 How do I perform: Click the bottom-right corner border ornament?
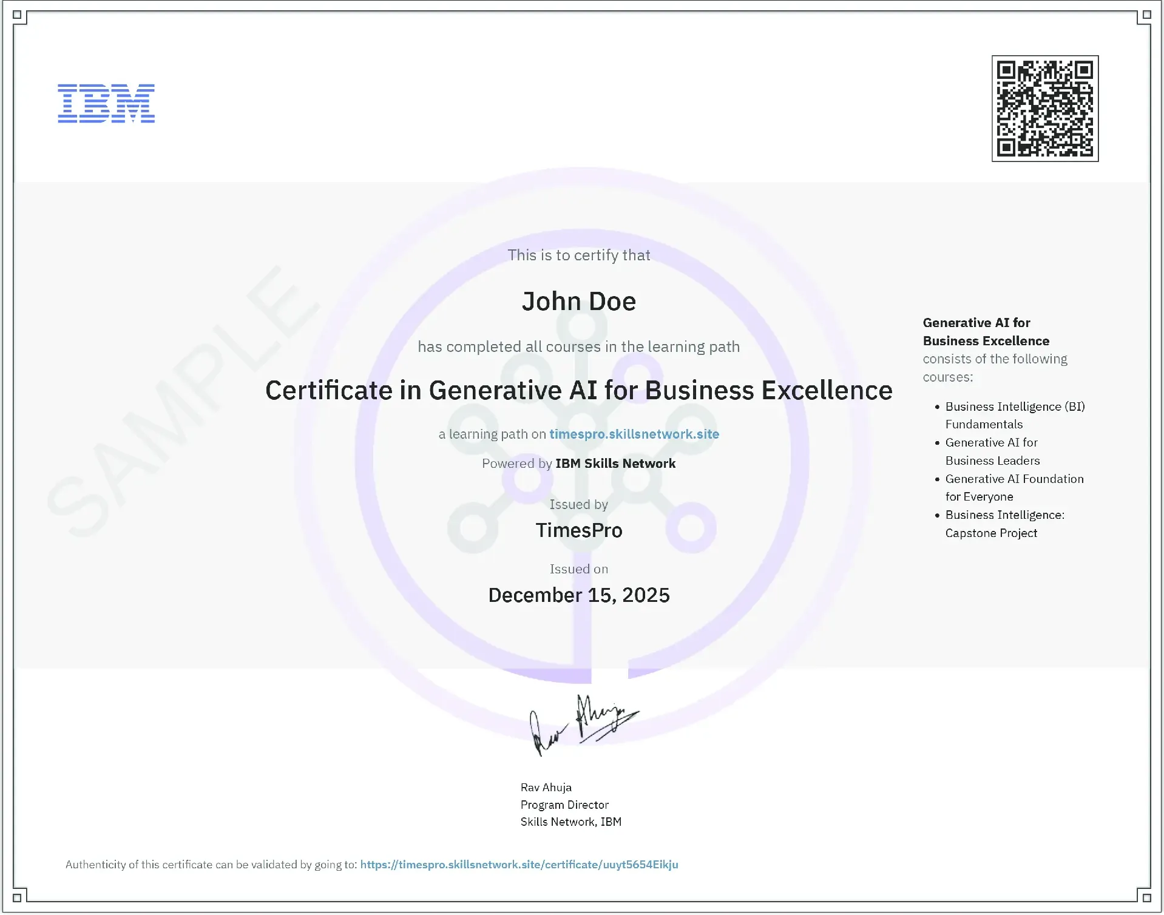pos(1145,897)
